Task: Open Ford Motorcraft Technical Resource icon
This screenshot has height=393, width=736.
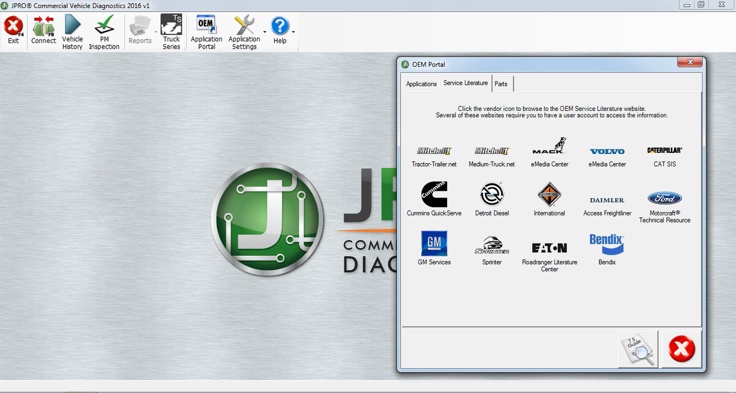Action: [665, 198]
